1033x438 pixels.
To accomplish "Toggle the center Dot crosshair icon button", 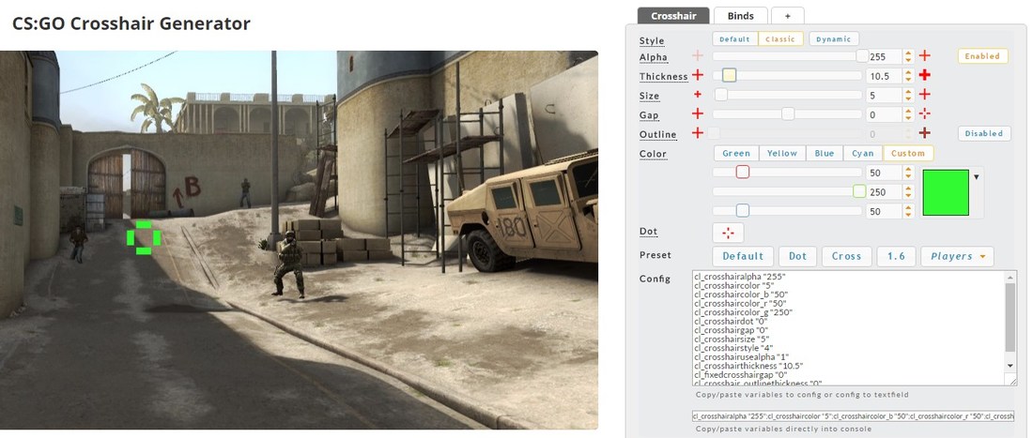I will pyautogui.click(x=728, y=233).
